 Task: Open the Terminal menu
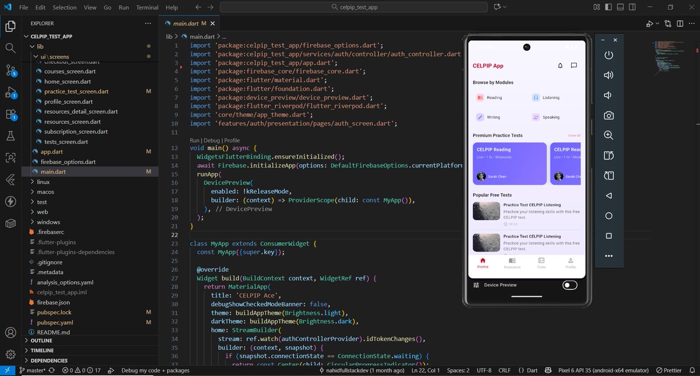pos(147,8)
